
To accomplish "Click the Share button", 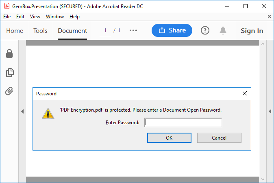I will click(172, 30).
